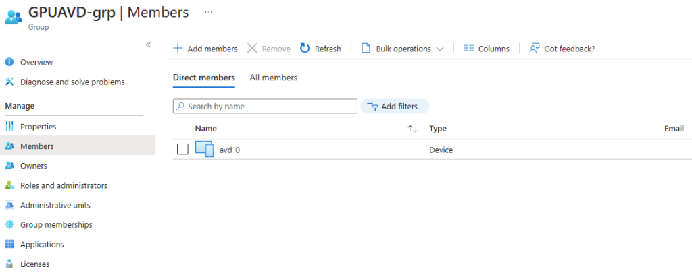This screenshot has width=692, height=273.
Task: Focus the Search by name field
Action: pos(265,106)
